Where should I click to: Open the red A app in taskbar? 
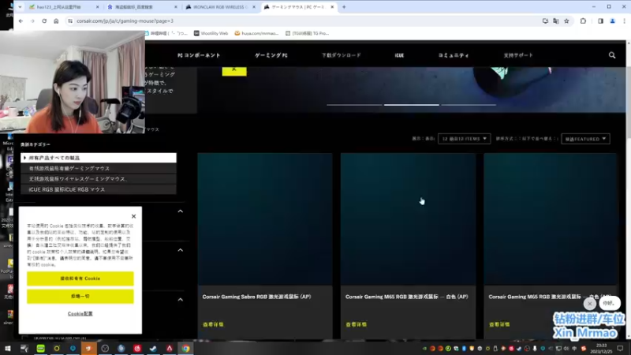click(x=170, y=348)
